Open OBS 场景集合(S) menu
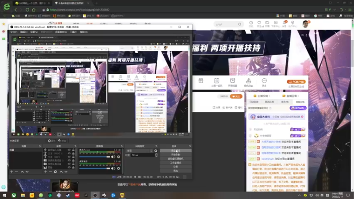Viewport: 354px width, 199px height. (61, 32)
